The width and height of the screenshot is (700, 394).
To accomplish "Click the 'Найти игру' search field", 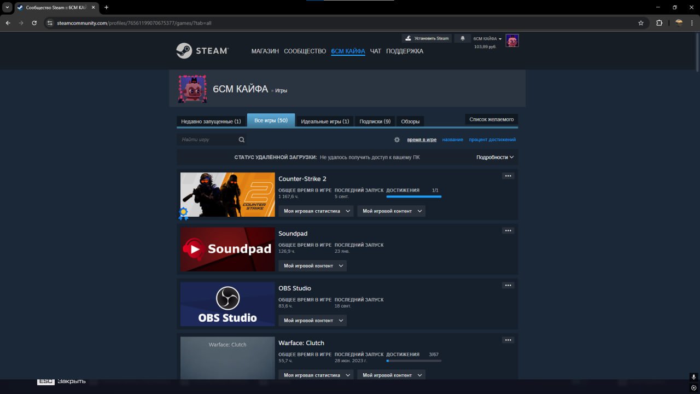I will [208, 140].
